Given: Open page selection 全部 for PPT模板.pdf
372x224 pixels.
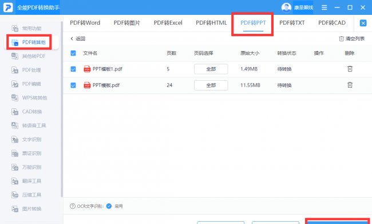Looking at the screenshot, I should 211,85.
